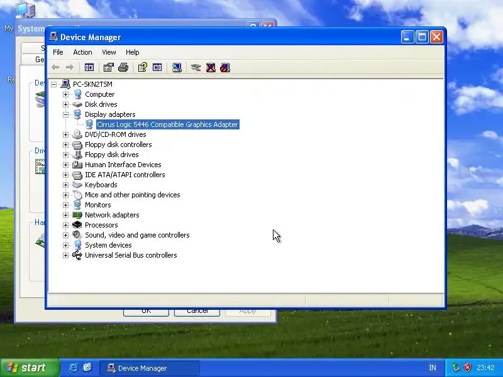Image resolution: width=503 pixels, height=377 pixels.
Task: Click the Uninstall device toolbar icon
Action: (211, 67)
